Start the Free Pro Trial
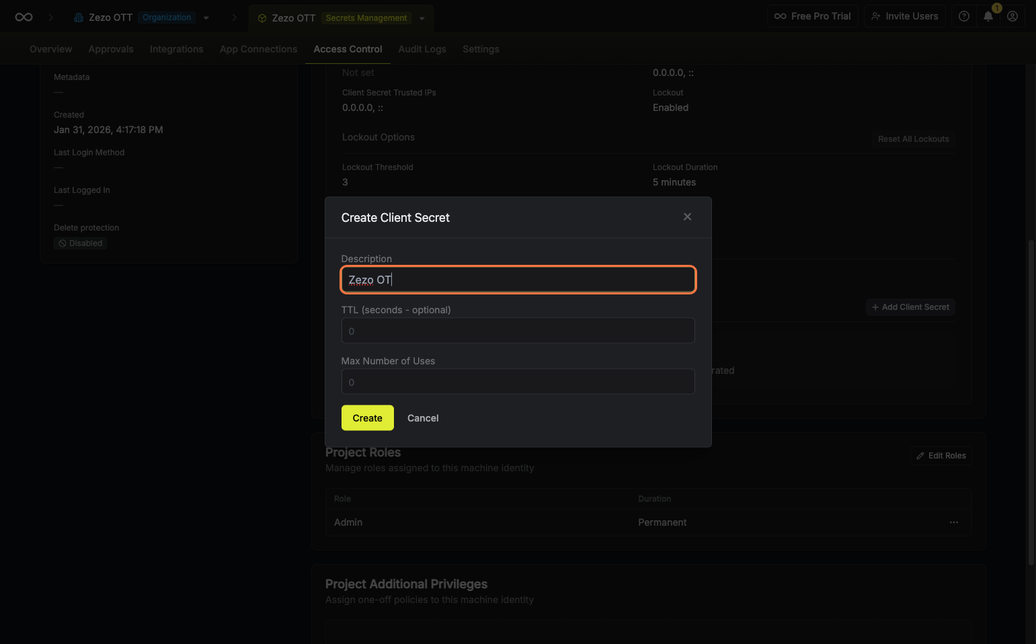Screen dimensions: 1036x644 click(812, 16)
